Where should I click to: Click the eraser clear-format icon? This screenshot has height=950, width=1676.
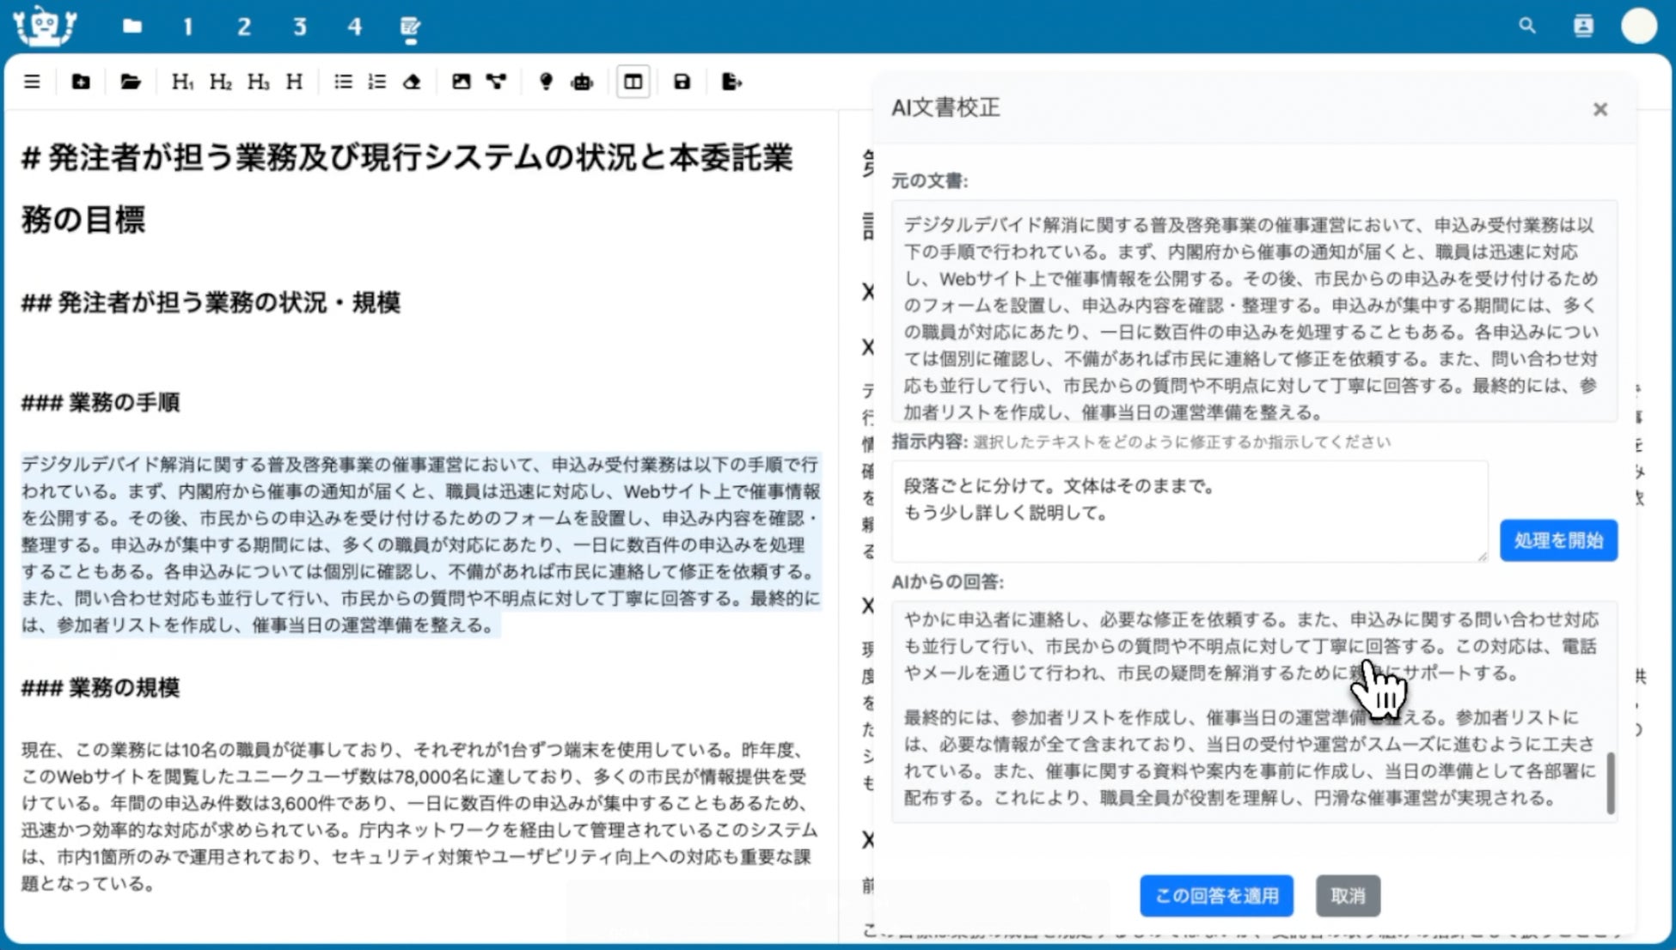[412, 82]
